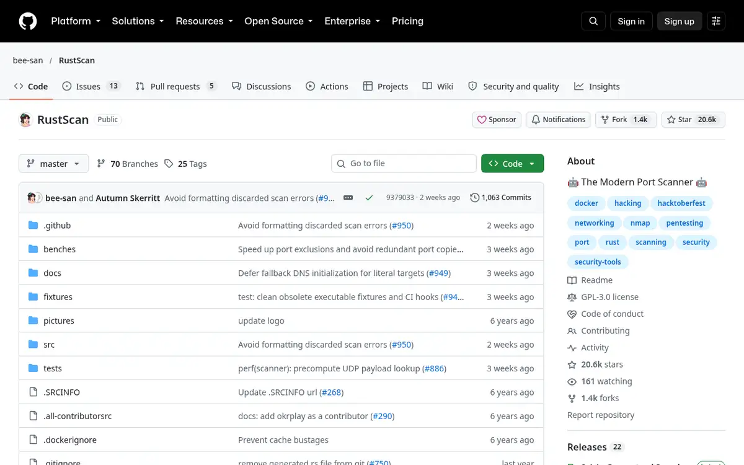Expand commit message ellipsis button
This screenshot has height=465, width=744.
pyautogui.click(x=348, y=198)
